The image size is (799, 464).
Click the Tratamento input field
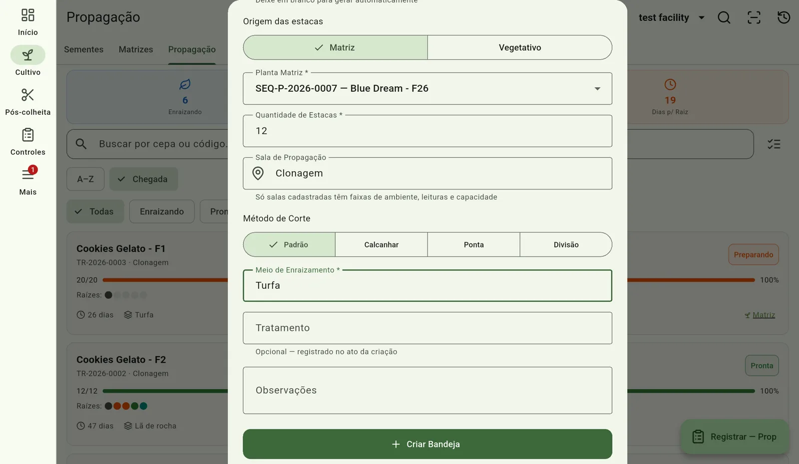pyautogui.click(x=427, y=328)
